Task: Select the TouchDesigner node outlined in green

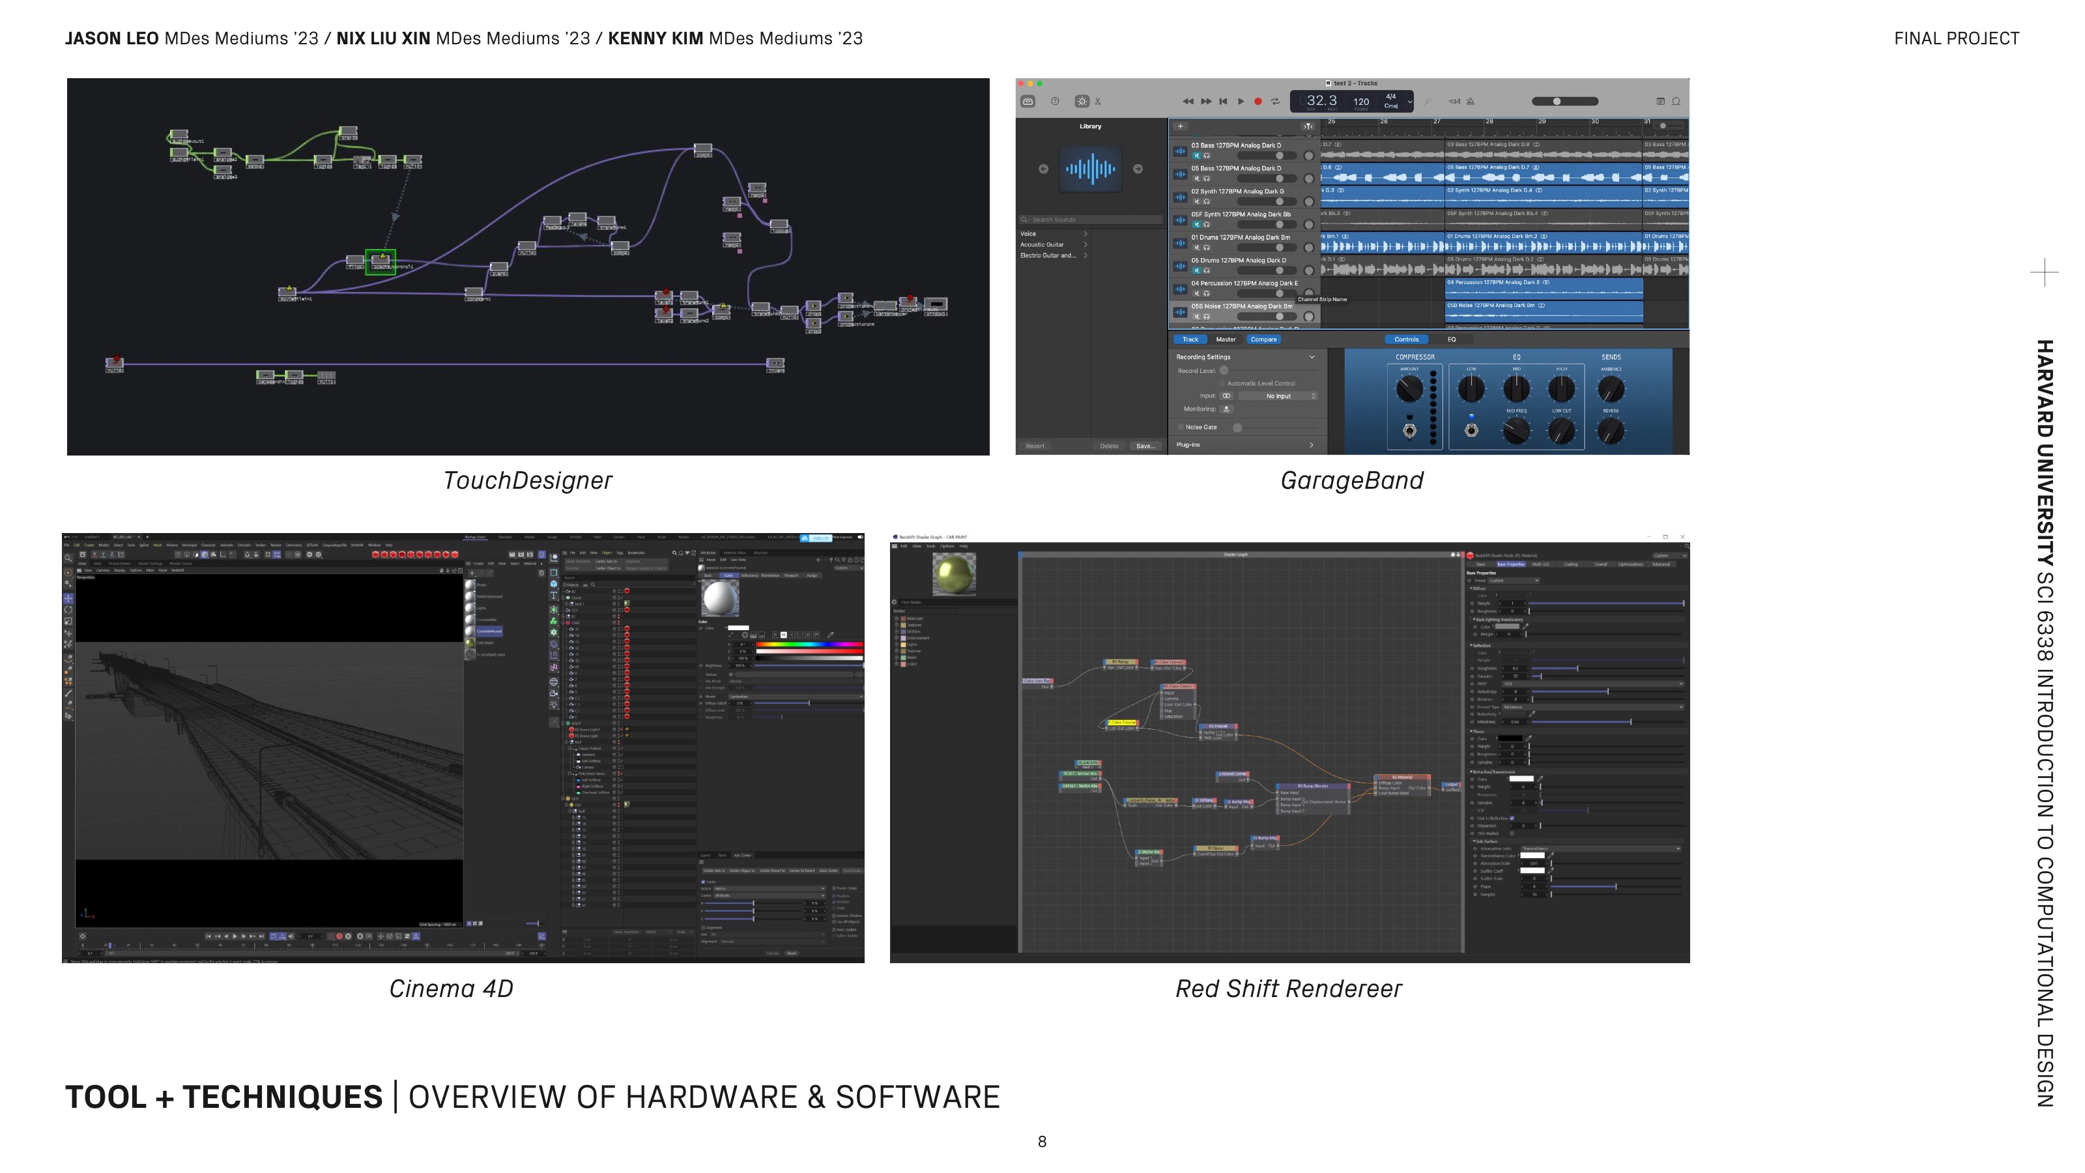Action: point(381,262)
